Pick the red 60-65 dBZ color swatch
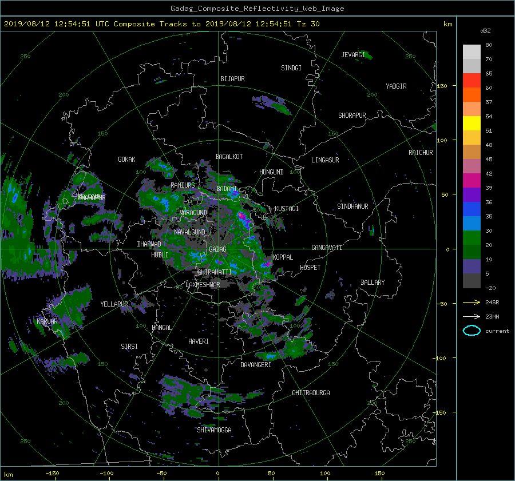 pyautogui.click(x=472, y=80)
